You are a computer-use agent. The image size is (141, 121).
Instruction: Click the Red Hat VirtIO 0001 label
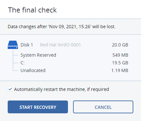(x=60, y=45)
